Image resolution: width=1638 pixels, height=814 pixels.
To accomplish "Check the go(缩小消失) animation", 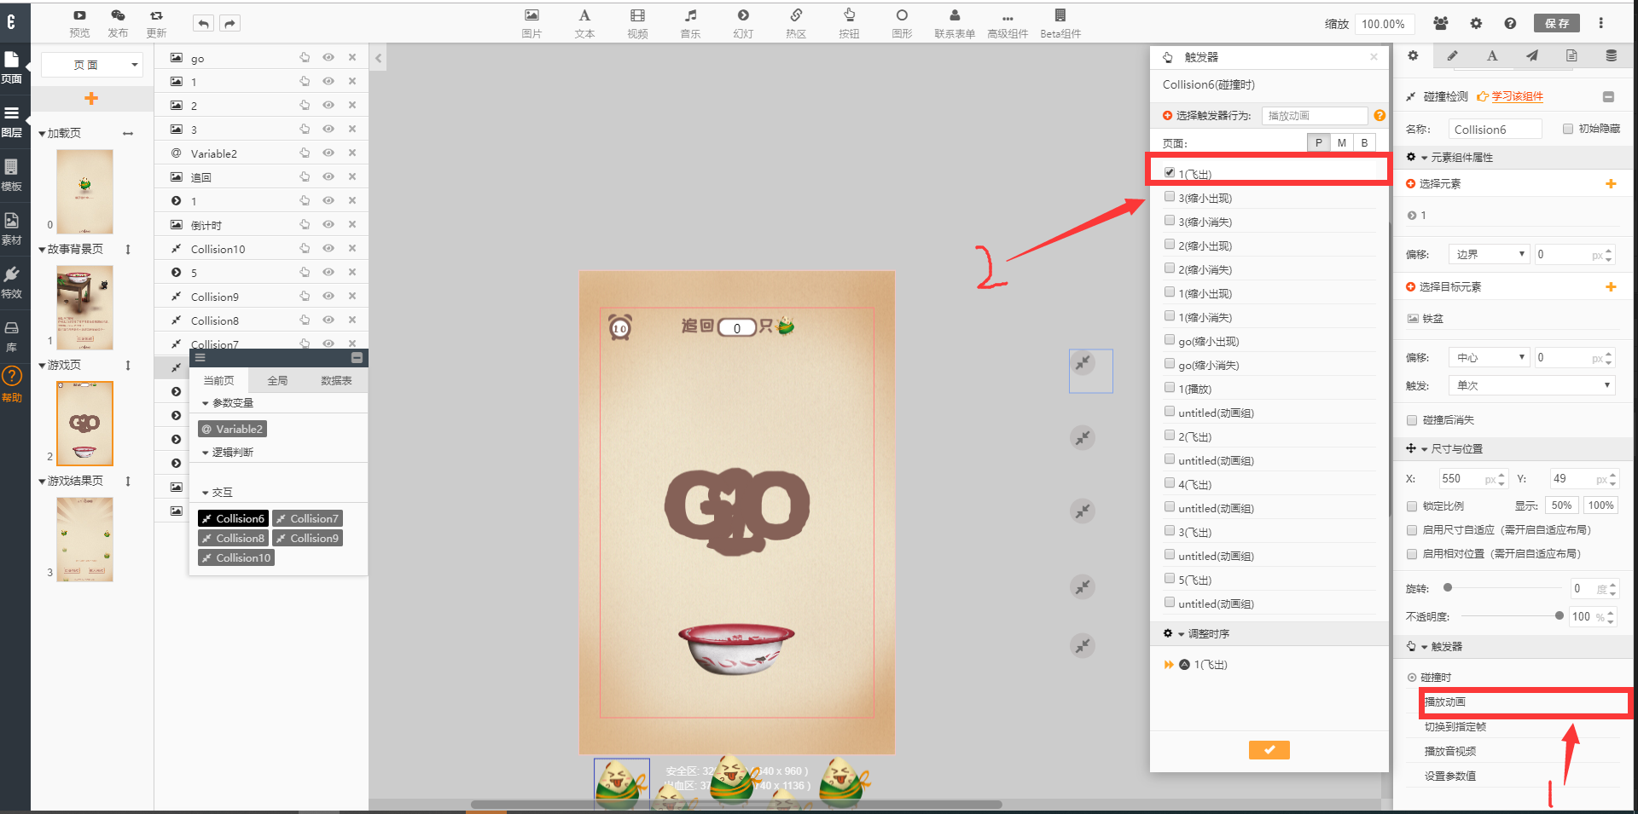I will (x=1170, y=363).
